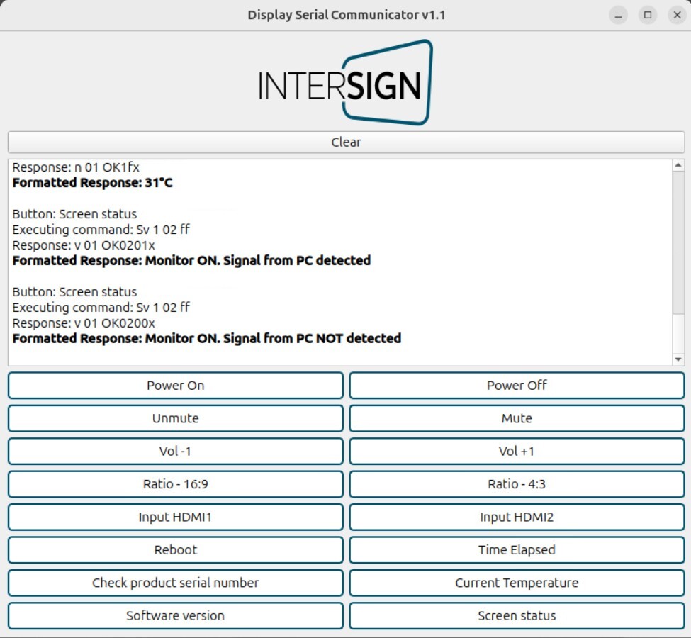Screen dimensions: 691x638
Task: Decrease volume with Vol -1
Action: pos(175,451)
